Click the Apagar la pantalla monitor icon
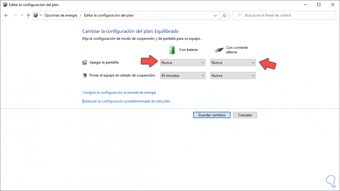The image size is (340, 191). pos(84,62)
